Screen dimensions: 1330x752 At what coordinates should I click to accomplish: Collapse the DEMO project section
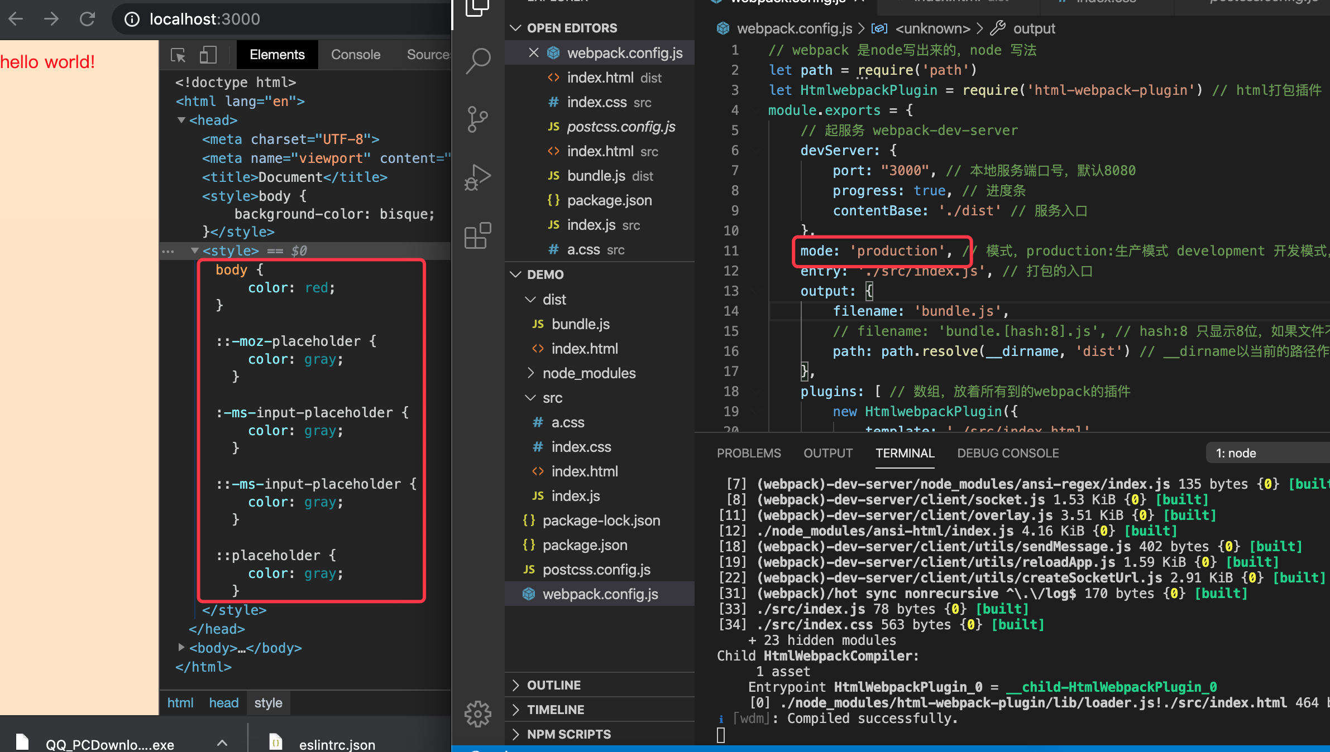coord(600,274)
